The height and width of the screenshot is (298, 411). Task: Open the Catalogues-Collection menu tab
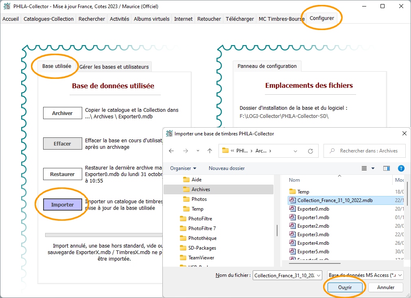48,19
